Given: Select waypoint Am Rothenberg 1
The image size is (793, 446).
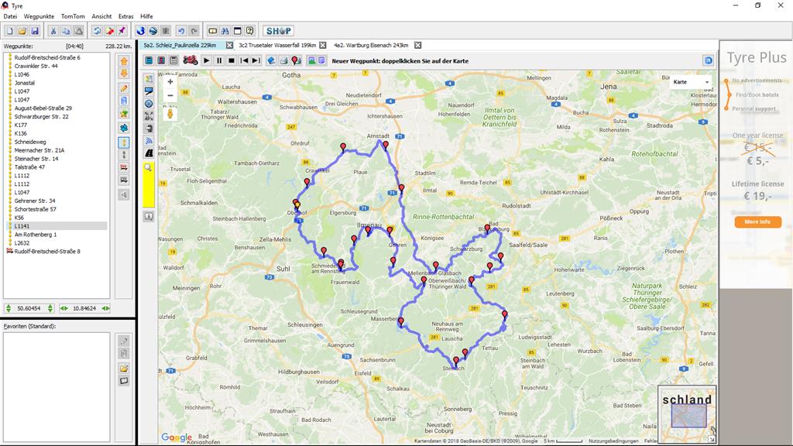Looking at the screenshot, I should 36,235.
